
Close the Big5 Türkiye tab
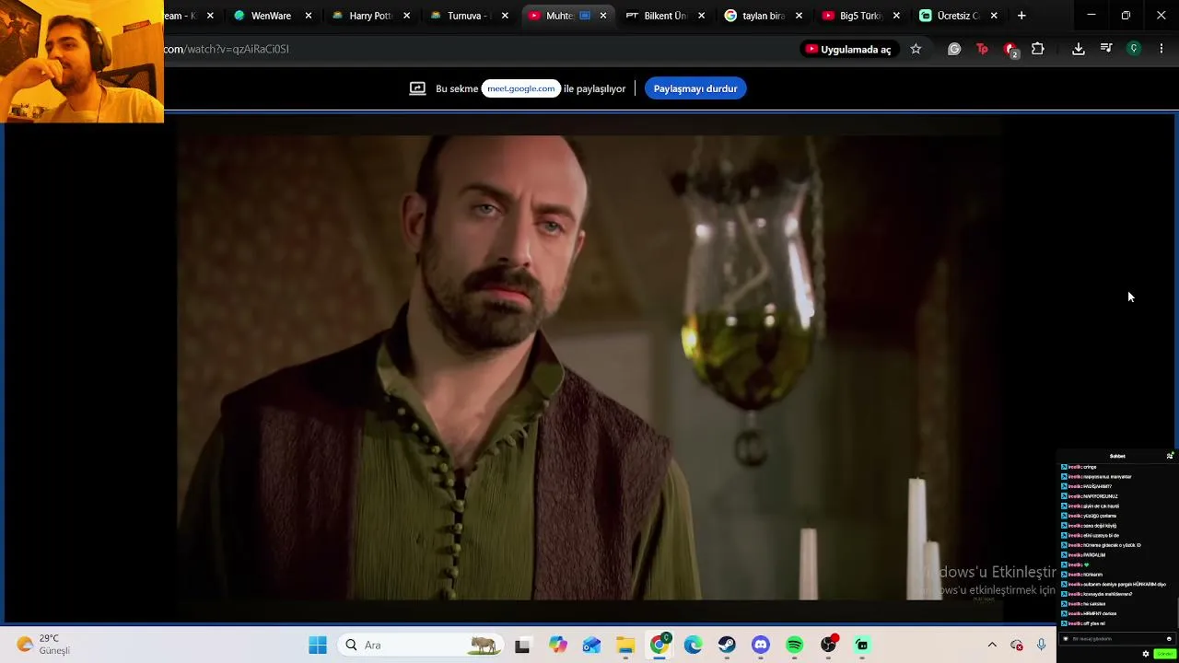click(x=896, y=16)
